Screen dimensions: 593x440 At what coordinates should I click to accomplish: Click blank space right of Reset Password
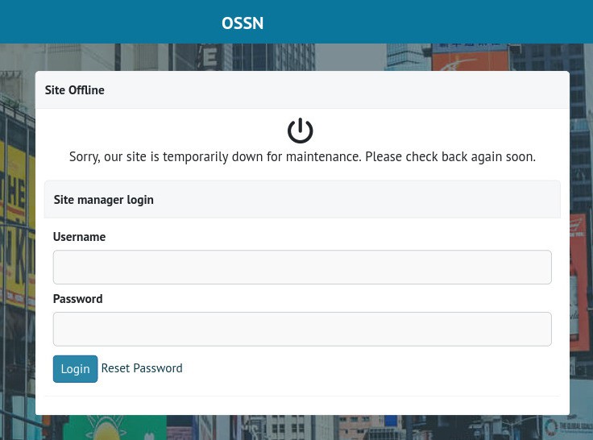[363, 368]
